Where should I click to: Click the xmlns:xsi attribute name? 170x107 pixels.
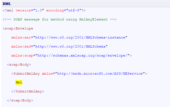coord(21,37)
